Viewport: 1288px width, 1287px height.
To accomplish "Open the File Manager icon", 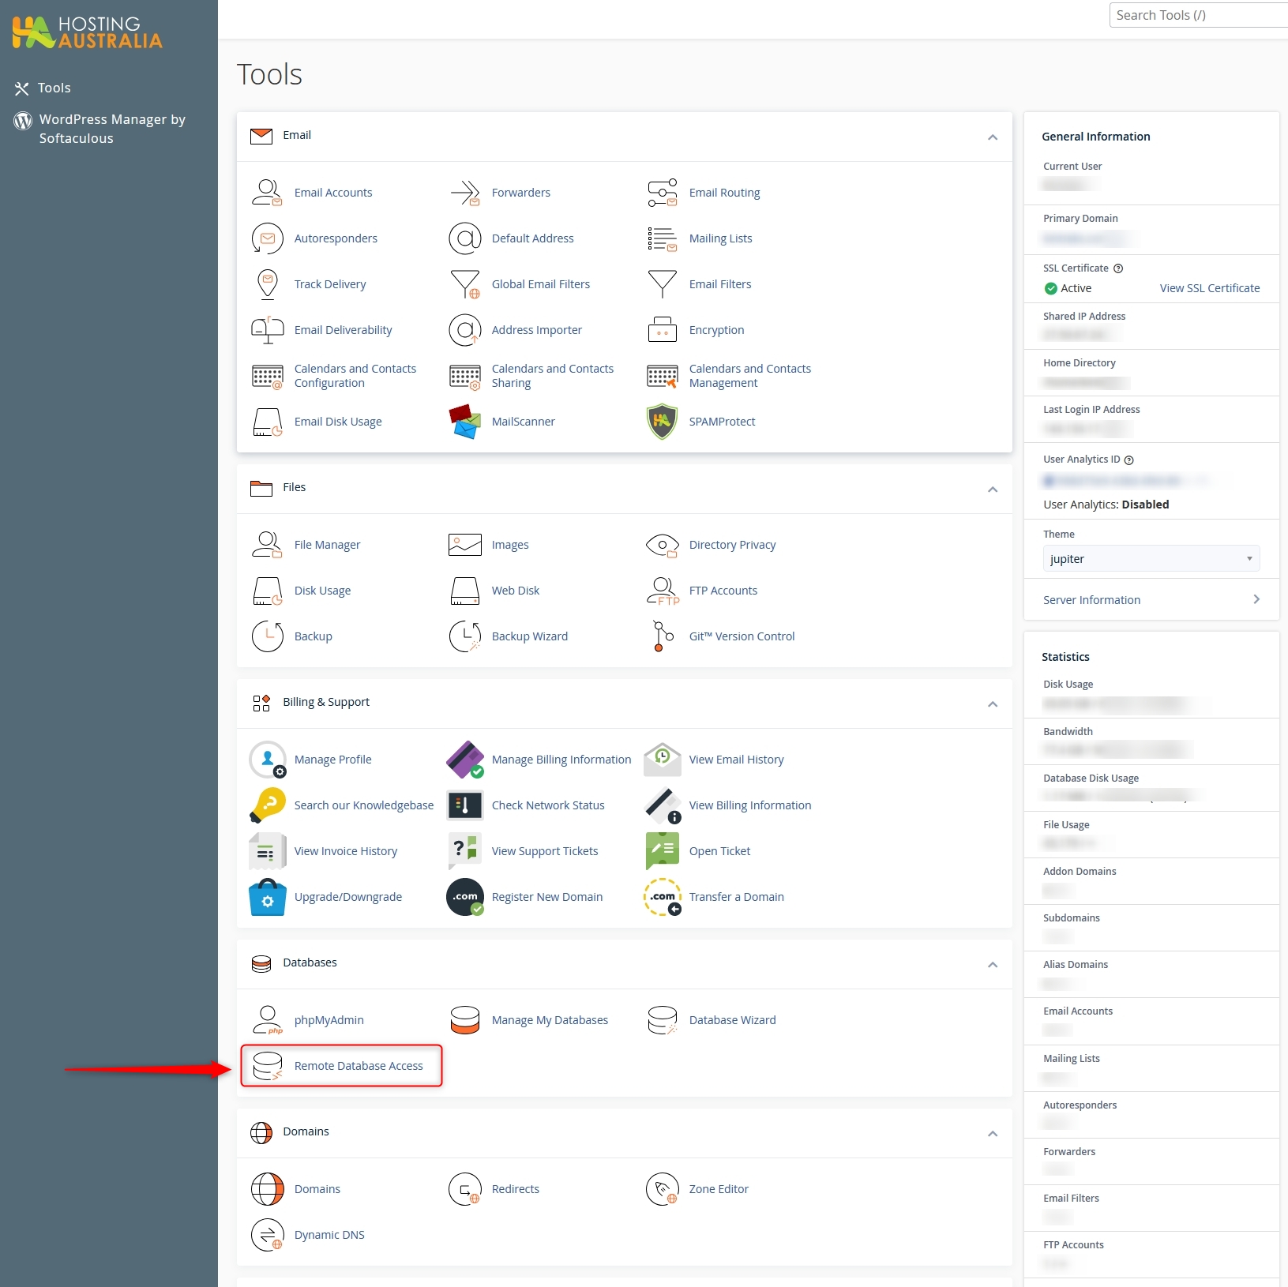I will (267, 545).
